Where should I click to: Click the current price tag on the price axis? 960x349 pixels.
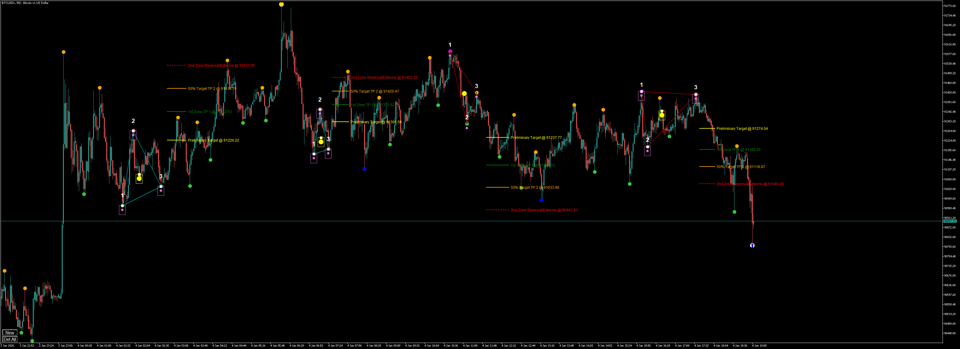tap(949, 221)
